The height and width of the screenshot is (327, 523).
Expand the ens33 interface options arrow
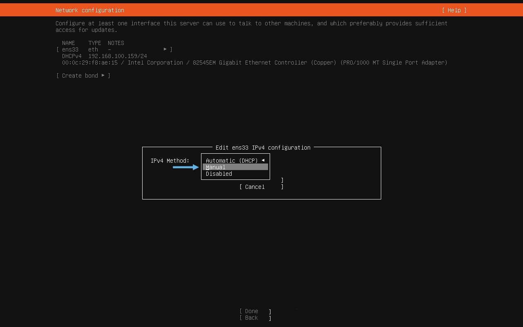pyautogui.click(x=165, y=49)
